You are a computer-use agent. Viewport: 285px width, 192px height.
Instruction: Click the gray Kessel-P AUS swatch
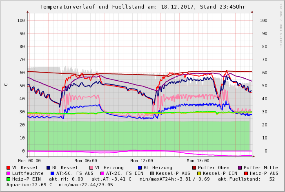(151, 173)
